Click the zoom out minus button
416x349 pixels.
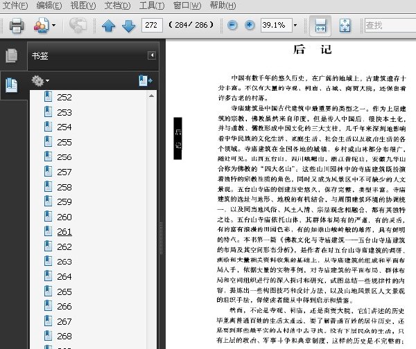[x=232, y=25]
